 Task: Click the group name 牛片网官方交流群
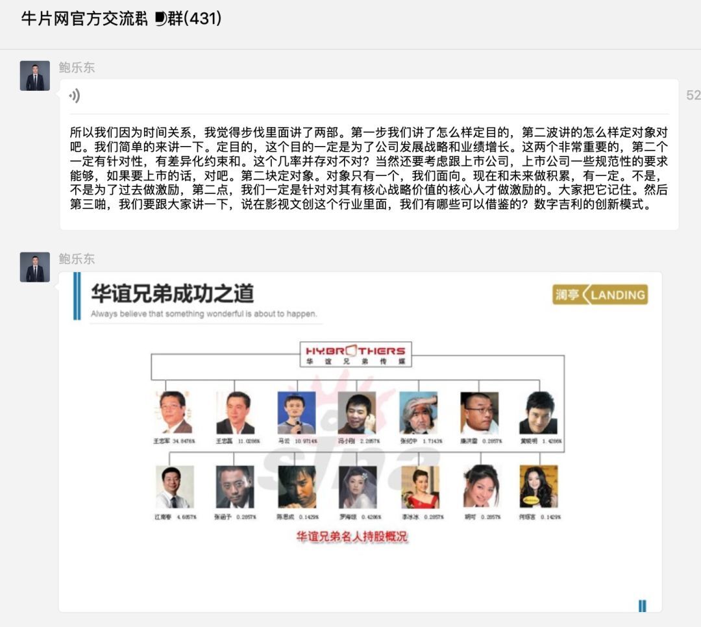pos(84,19)
